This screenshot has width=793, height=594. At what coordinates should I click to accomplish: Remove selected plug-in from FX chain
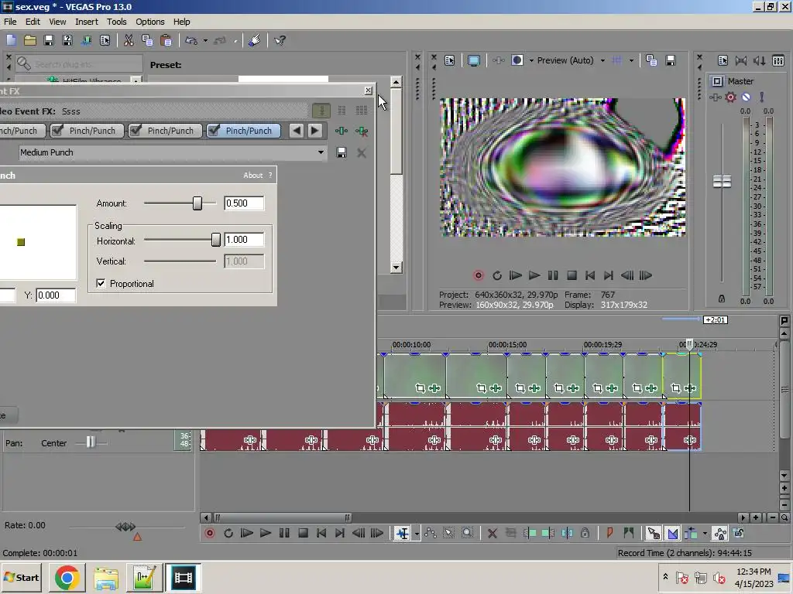pyautogui.click(x=362, y=131)
